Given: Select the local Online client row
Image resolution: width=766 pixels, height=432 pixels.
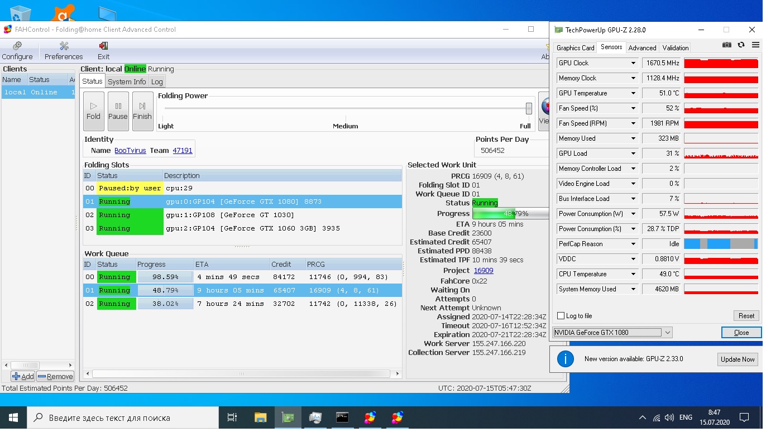Looking at the screenshot, I should click(x=38, y=92).
